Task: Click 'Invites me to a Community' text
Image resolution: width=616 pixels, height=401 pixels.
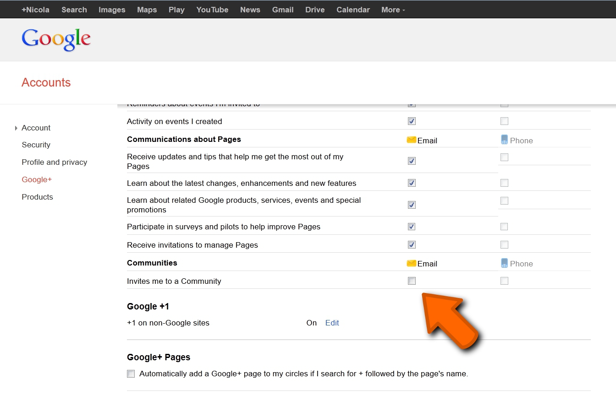Action: click(x=174, y=281)
